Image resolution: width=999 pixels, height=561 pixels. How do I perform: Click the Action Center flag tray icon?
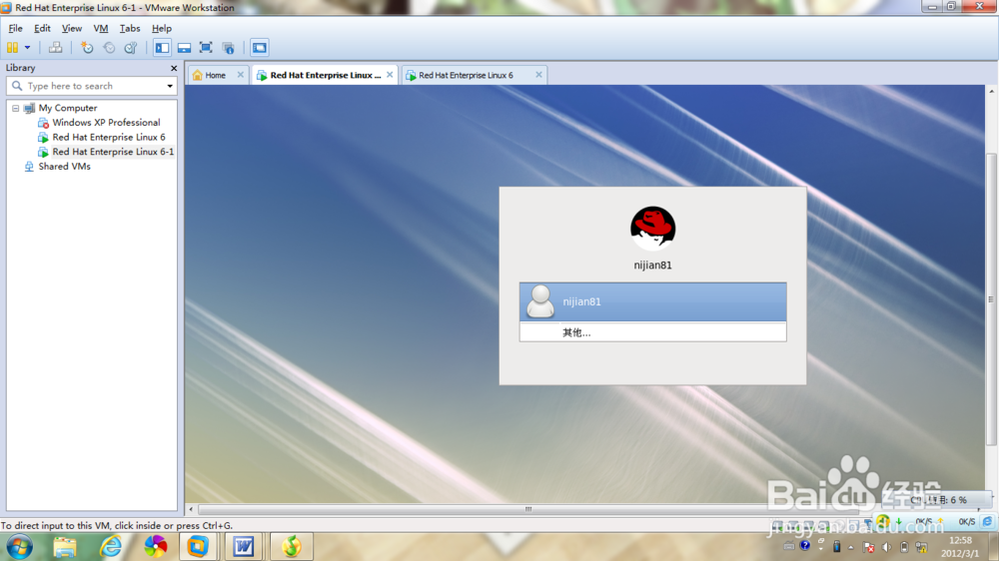tap(868, 547)
